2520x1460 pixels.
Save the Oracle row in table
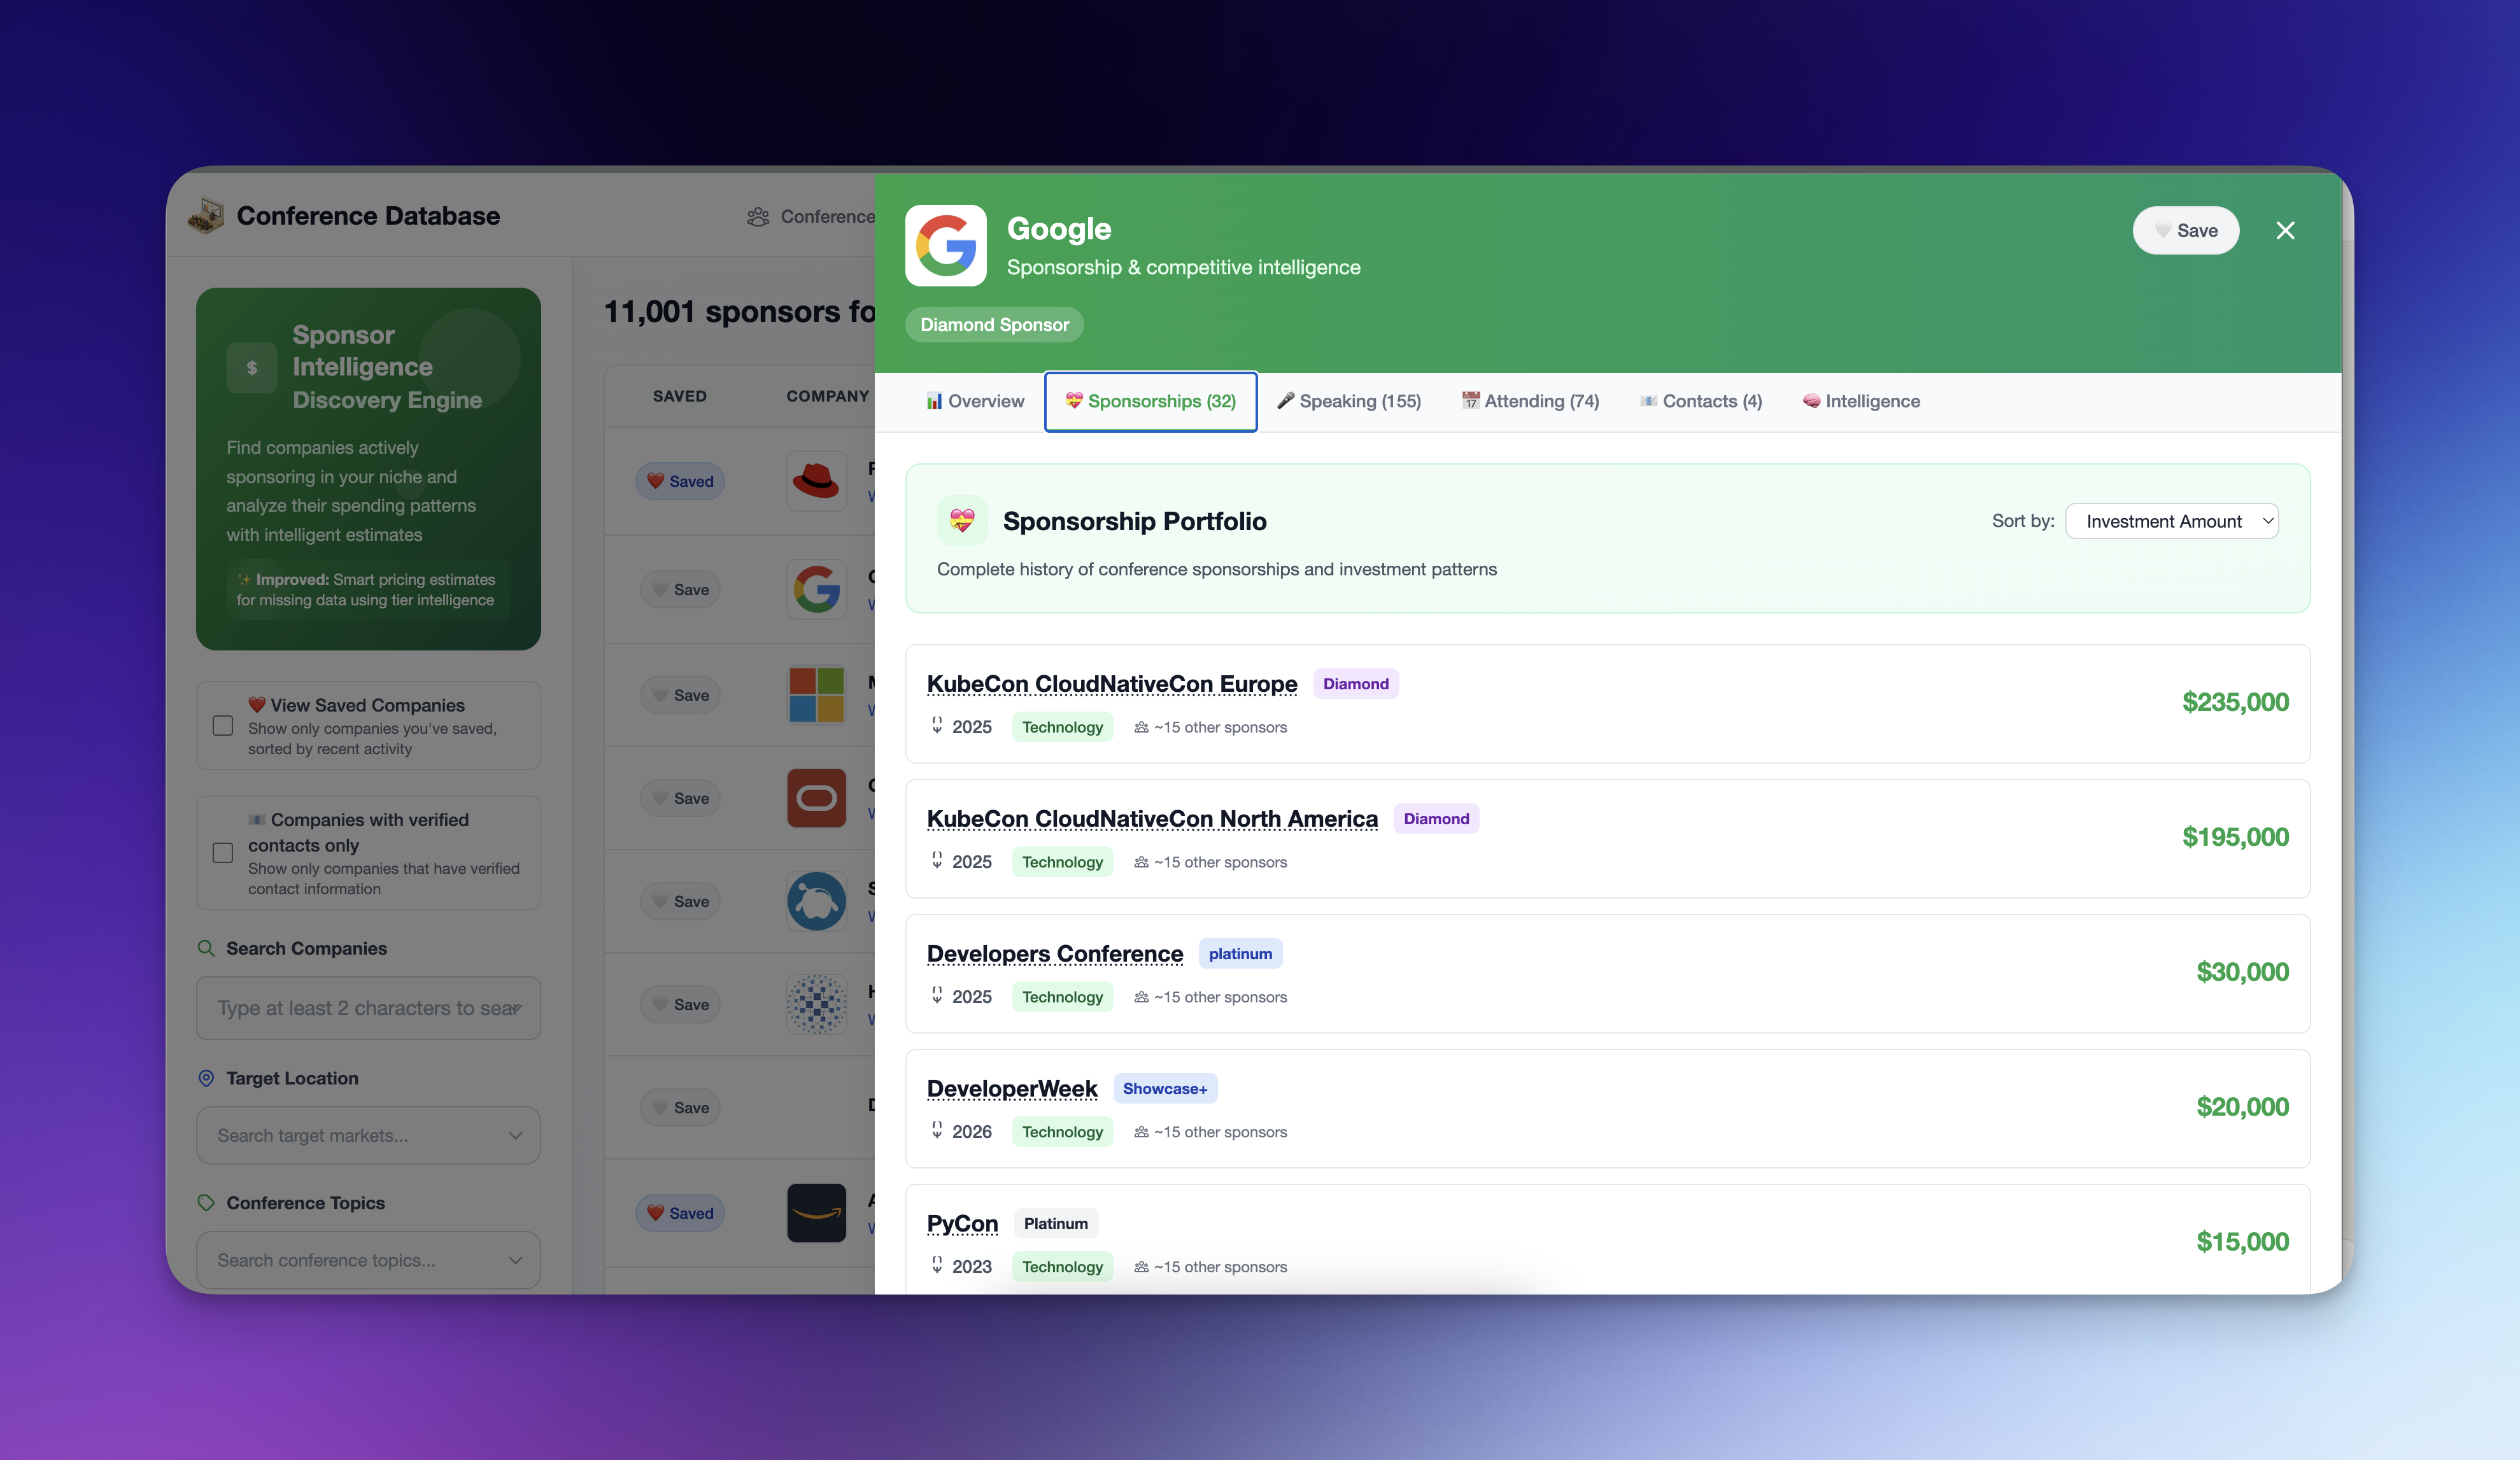pyautogui.click(x=680, y=799)
